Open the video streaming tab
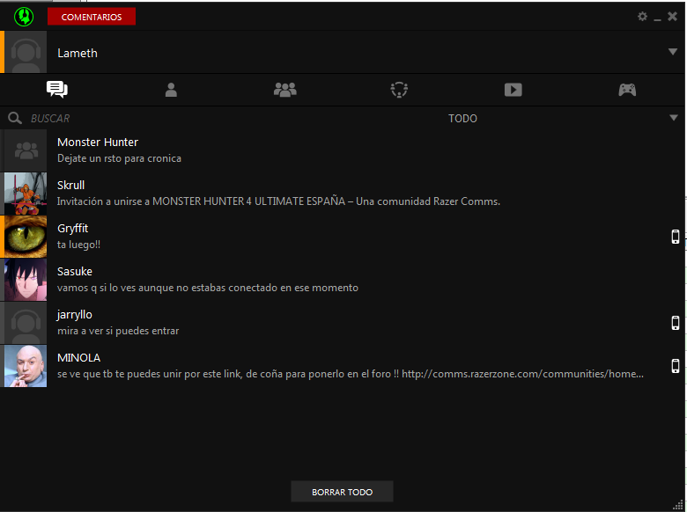This screenshot has width=687, height=512. pyautogui.click(x=513, y=90)
